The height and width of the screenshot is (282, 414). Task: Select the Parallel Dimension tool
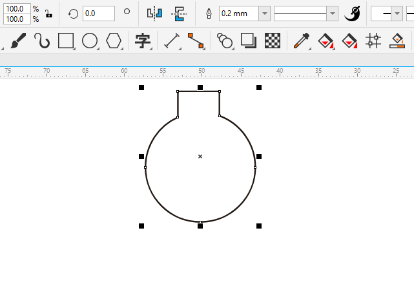[x=172, y=41]
